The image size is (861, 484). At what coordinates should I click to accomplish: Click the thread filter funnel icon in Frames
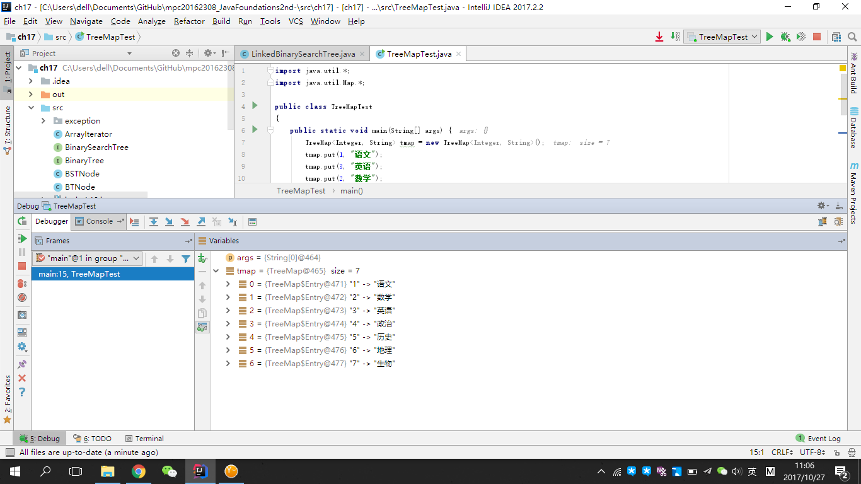186,258
